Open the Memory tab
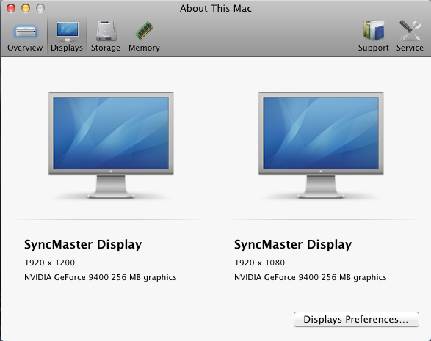431x341 pixels. coord(144,36)
